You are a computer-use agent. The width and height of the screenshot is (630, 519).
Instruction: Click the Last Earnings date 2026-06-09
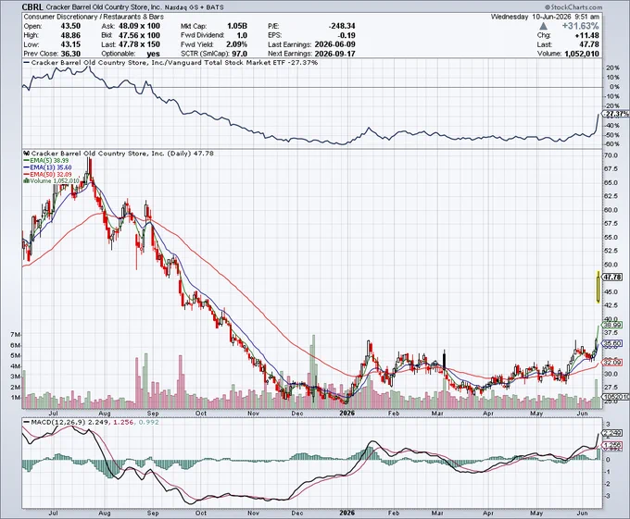pos(335,44)
